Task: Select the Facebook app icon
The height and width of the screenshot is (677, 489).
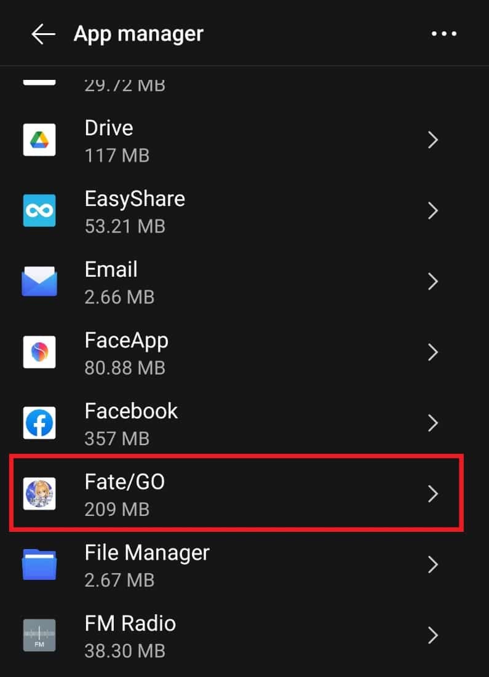Action: 39,422
